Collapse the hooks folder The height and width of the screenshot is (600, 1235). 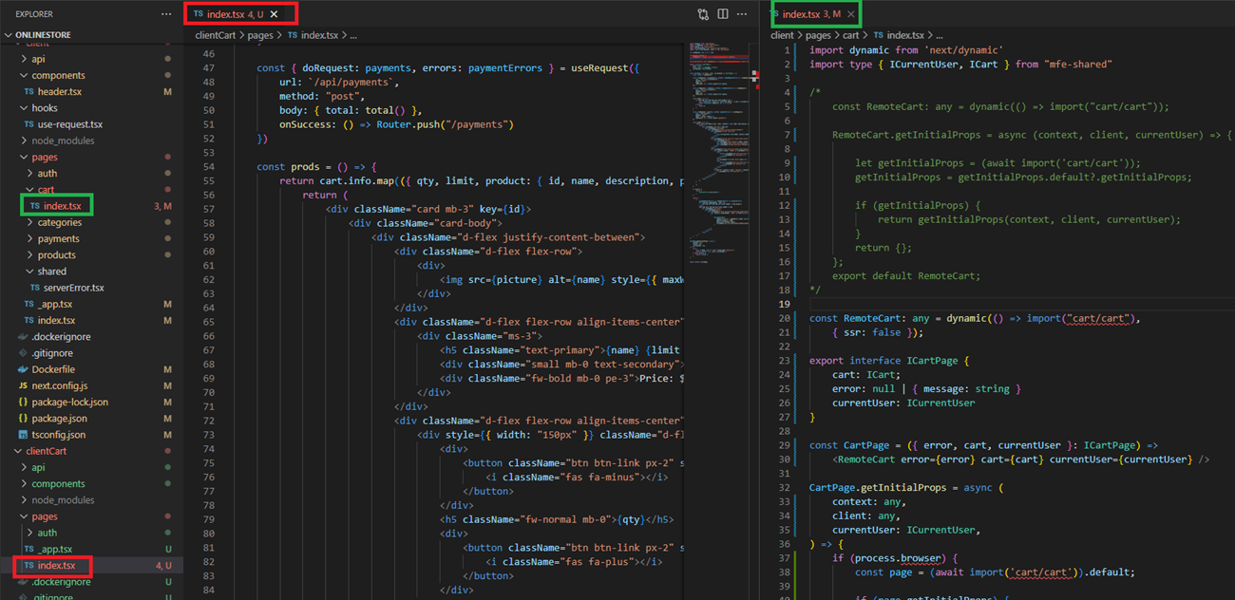[45, 108]
